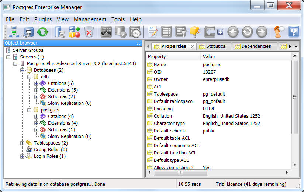The height and width of the screenshot is (192, 304).
Task: Click the blue help question mark icon
Action: tap(293, 32)
